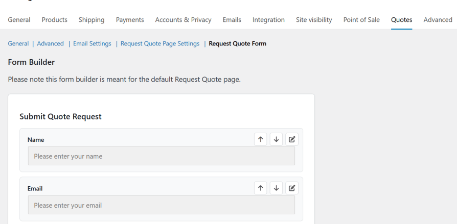Click the Submit Quote Request heading
Image resolution: width=457 pixels, height=224 pixels.
pos(60,117)
